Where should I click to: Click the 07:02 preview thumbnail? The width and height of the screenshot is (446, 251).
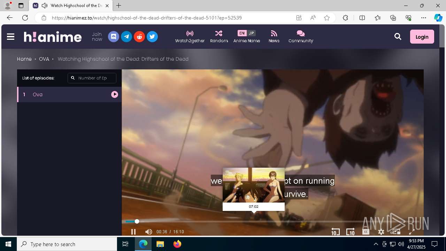point(254,185)
